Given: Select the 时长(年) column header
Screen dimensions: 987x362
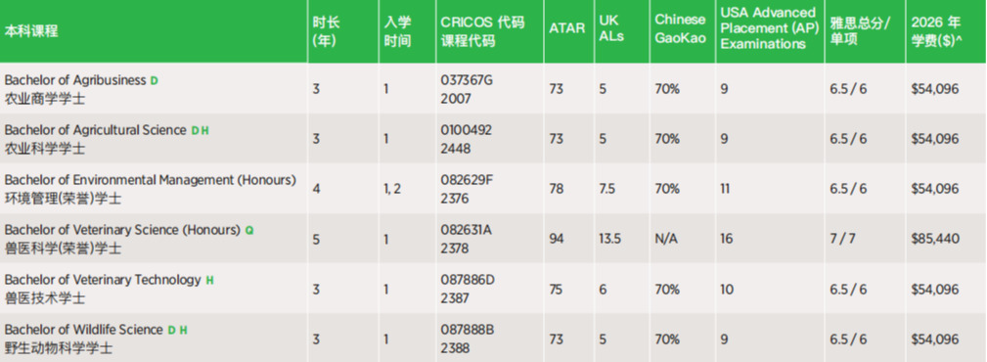Looking at the screenshot, I should click(x=326, y=31).
